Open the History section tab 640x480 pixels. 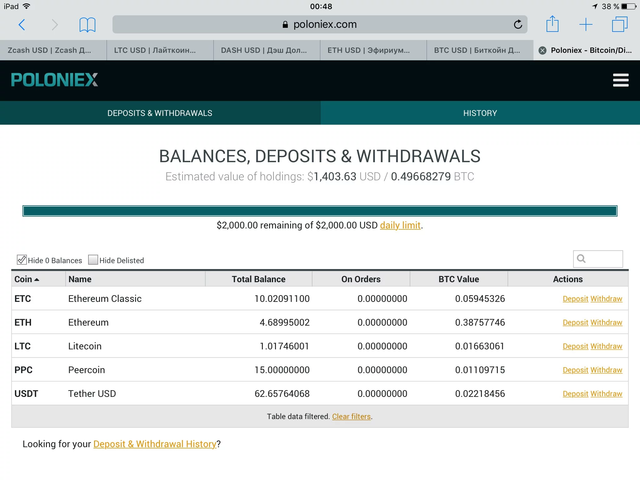click(x=480, y=113)
